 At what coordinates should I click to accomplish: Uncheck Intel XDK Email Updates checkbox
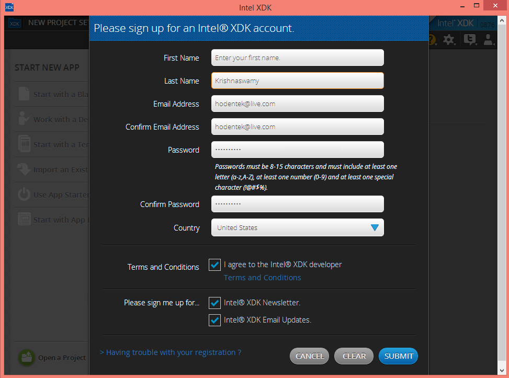point(214,320)
